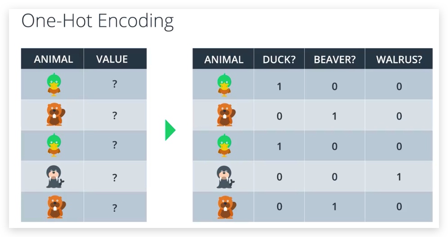Select the duck icon in the left table's third row

(54, 146)
